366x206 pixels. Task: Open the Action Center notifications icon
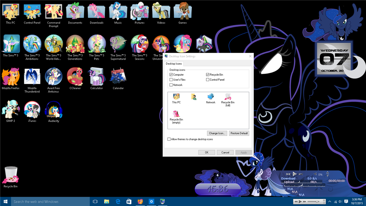[346, 202]
